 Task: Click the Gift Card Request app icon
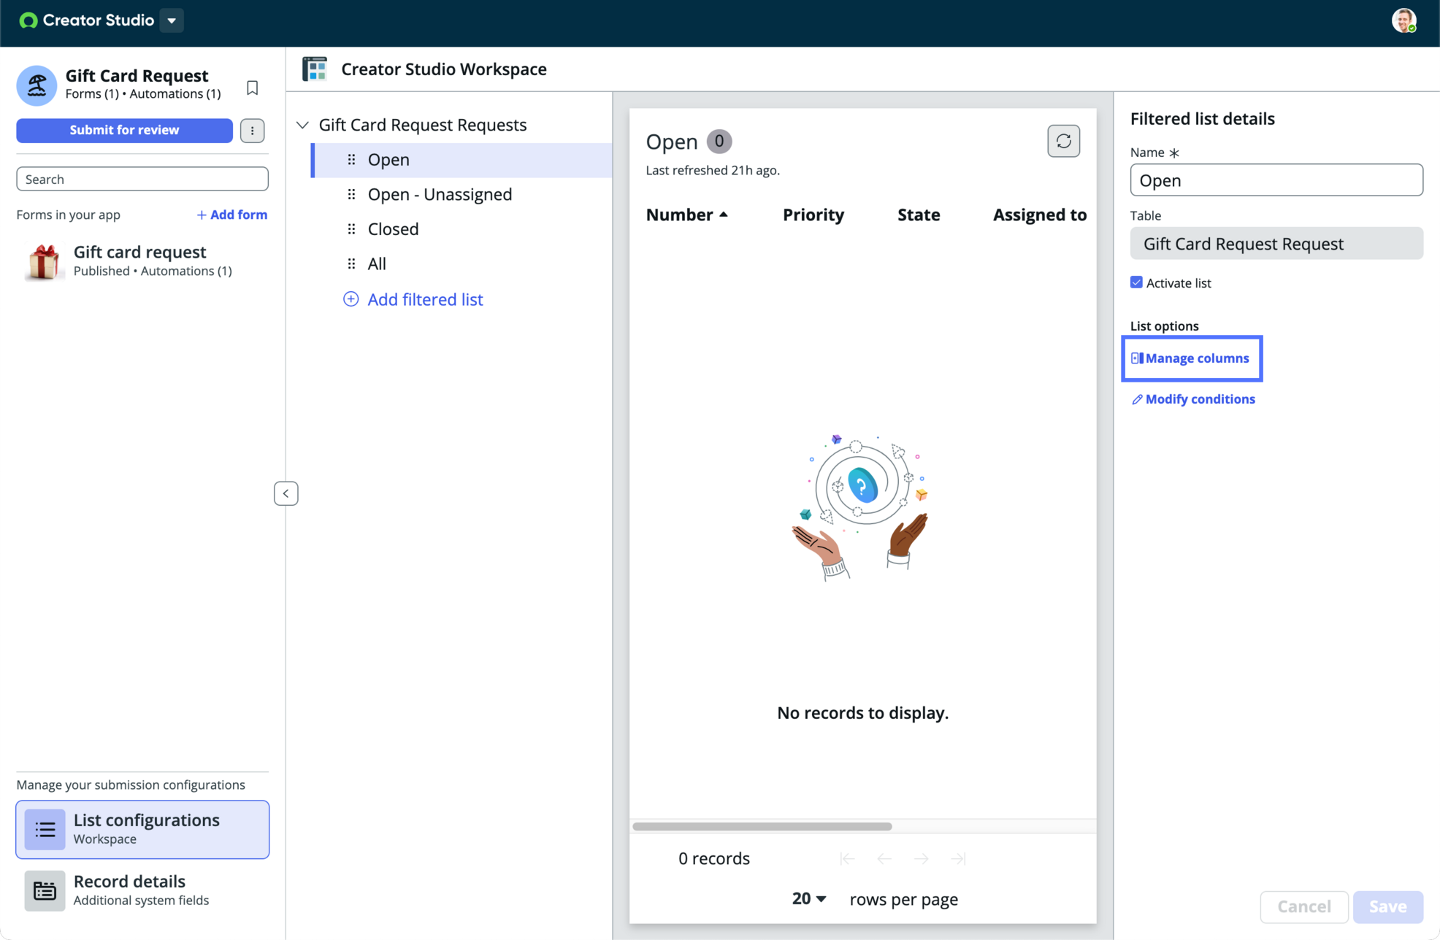coord(37,85)
